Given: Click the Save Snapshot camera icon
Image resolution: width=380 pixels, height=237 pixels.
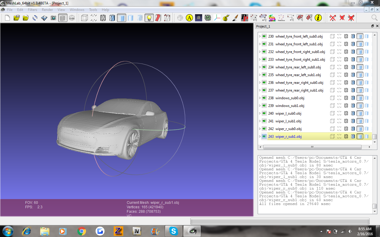Looking at the screenshot, I should coord(53,18).
